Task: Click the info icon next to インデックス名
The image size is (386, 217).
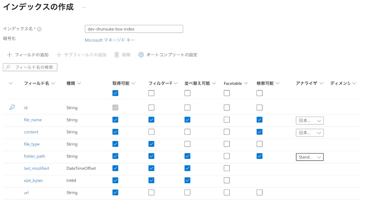Action: 39,29
